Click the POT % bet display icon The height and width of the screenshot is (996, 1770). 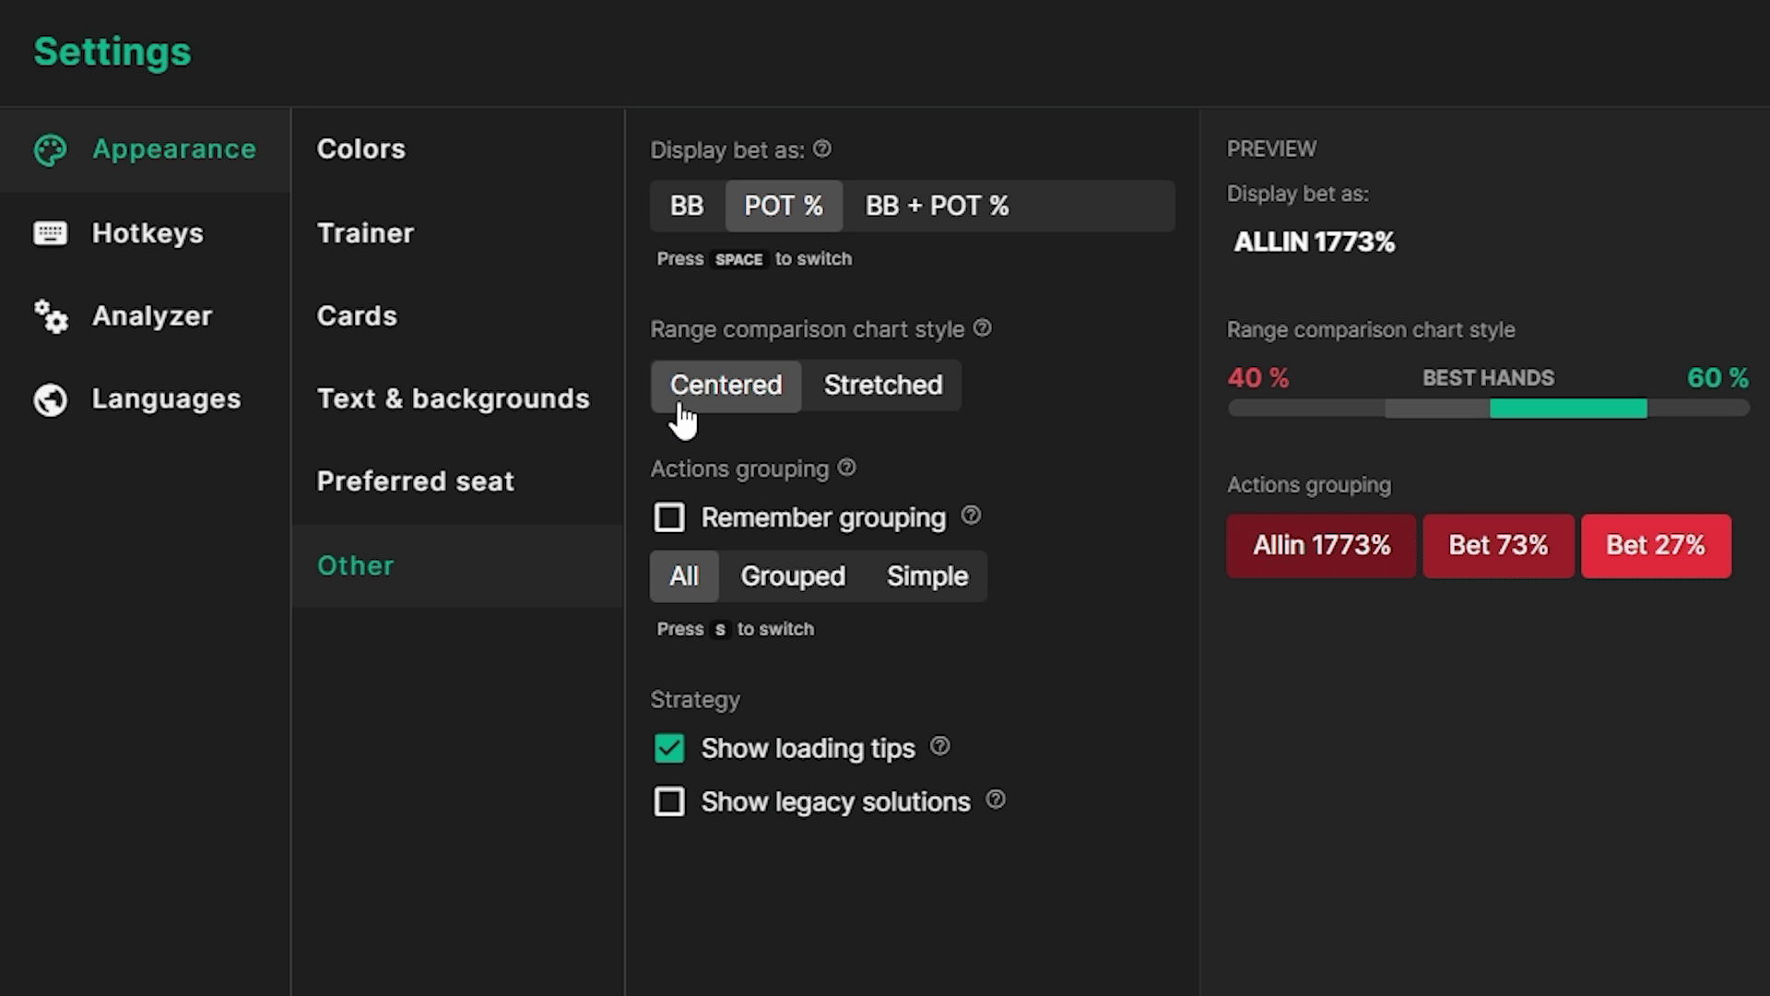click(x=785, y=205)
